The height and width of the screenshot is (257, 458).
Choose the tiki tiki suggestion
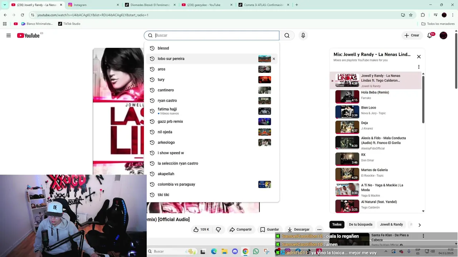[x=211, y=195]
